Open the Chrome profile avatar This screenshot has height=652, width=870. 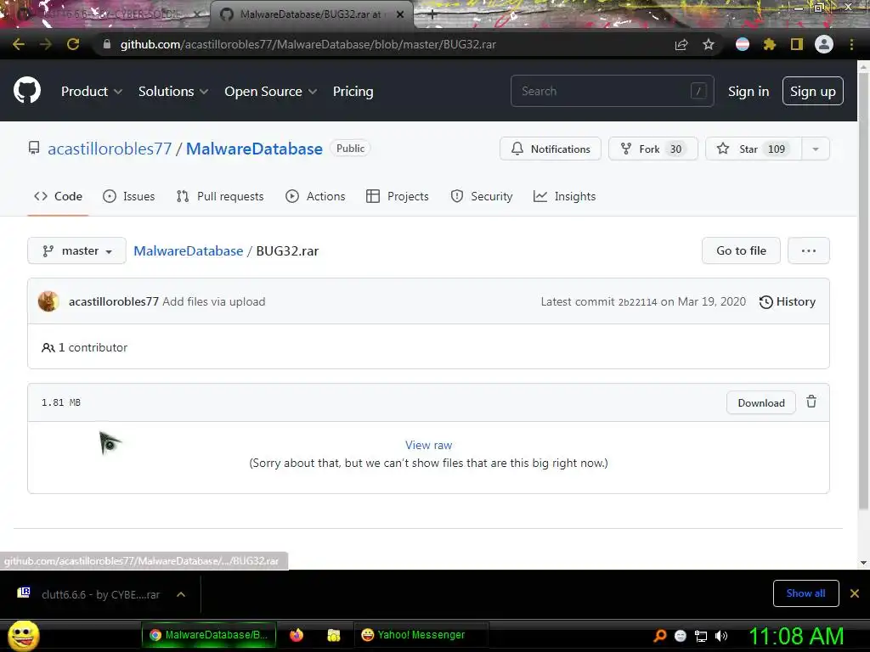tap(824, 44)
